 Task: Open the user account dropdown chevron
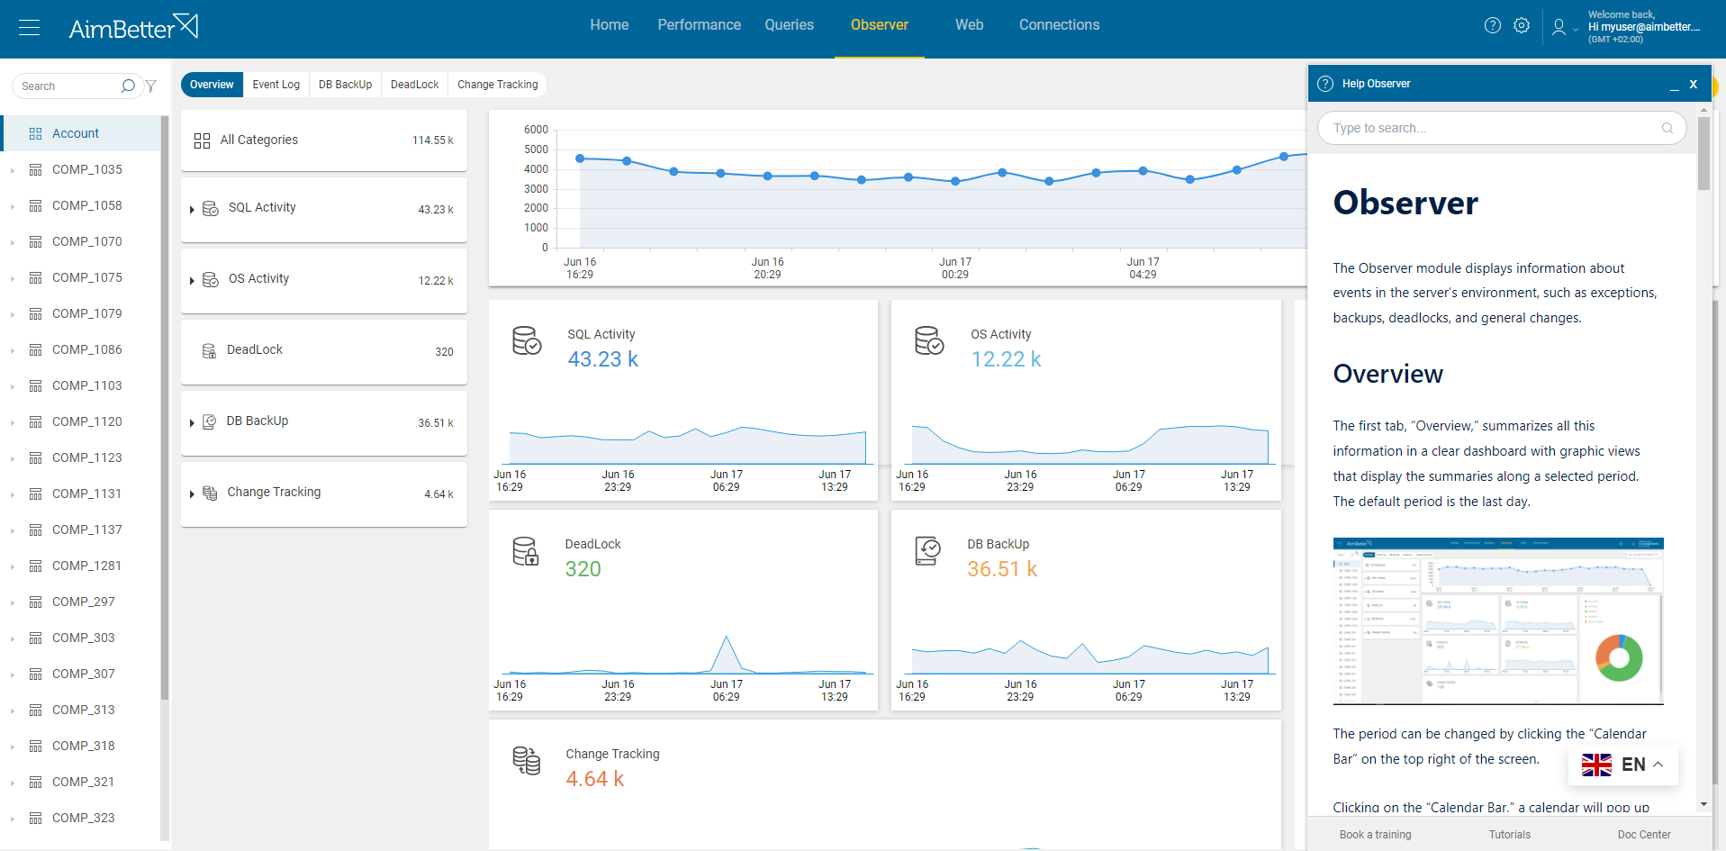[1576, 30]
